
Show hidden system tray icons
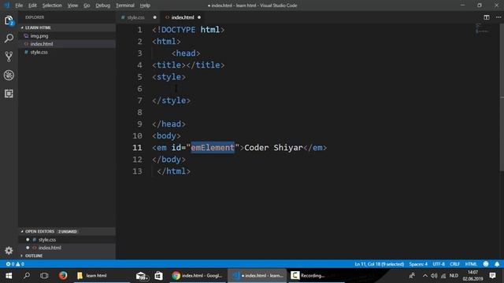(x=425, y=276)
